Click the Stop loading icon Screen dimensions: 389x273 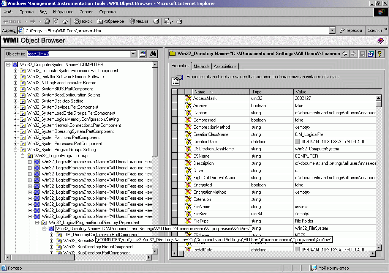[47, 21]
